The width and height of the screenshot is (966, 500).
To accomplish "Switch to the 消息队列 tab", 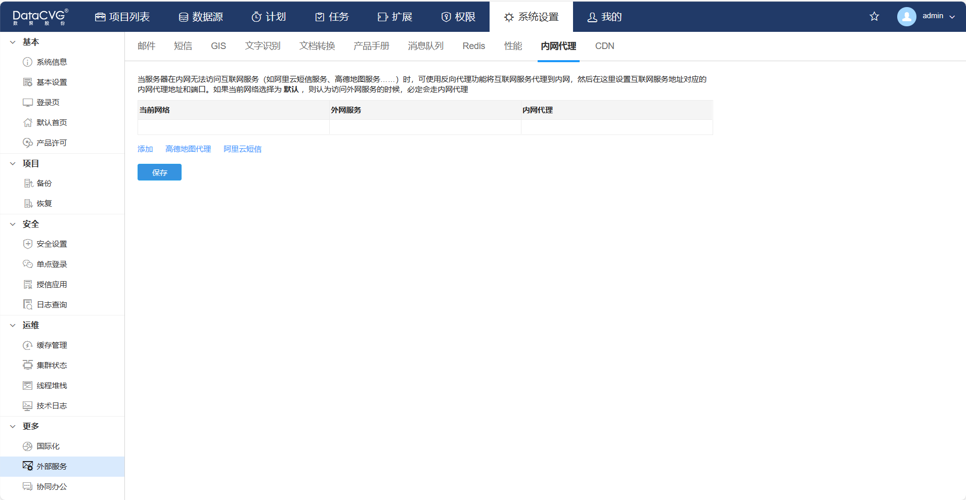I will coord(426,46).
